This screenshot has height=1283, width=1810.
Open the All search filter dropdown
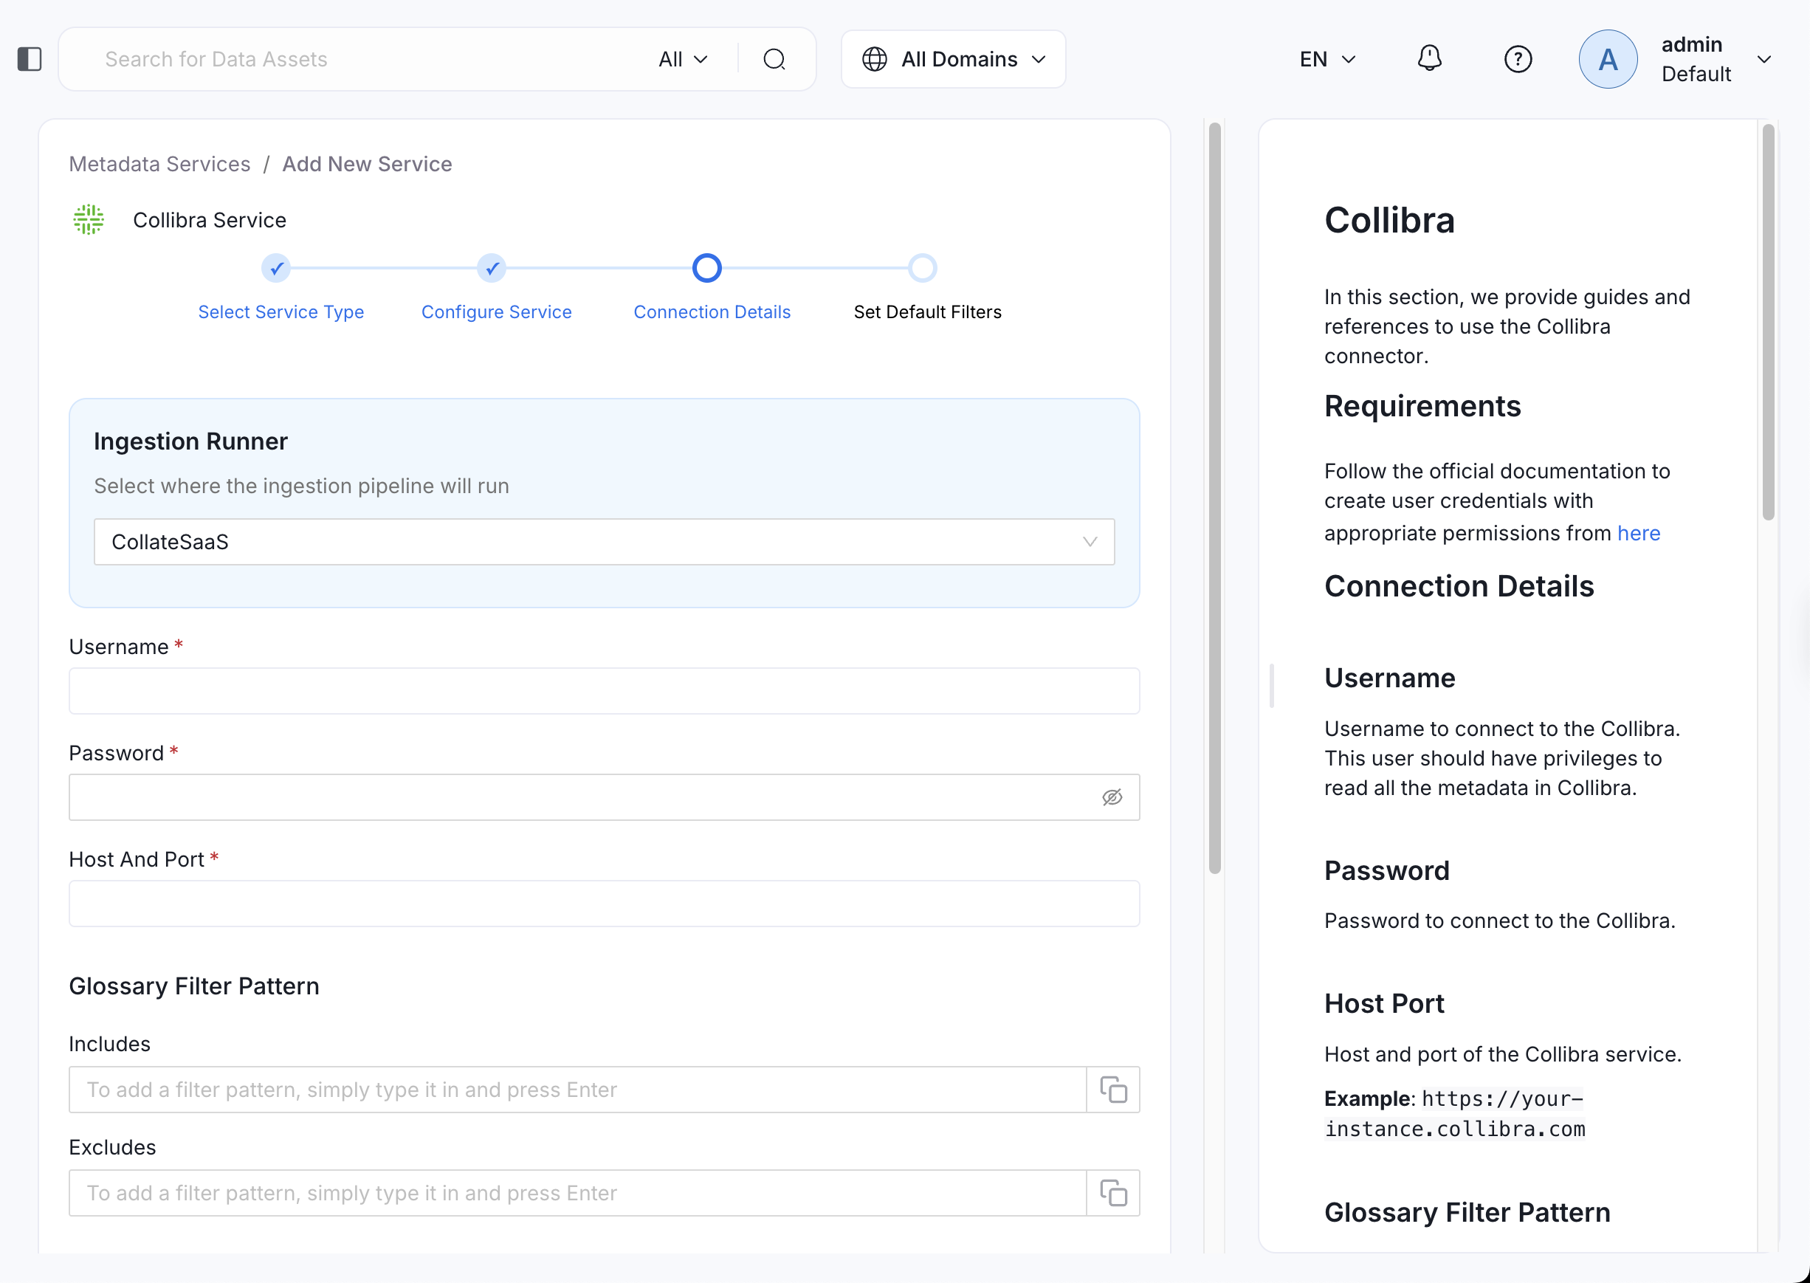coord(683,58)
